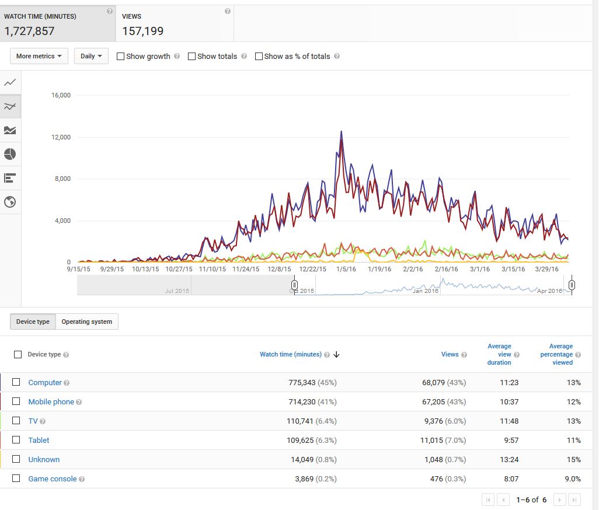Screen dimensions: 599x510
Task: Switch to bar chart view
Action: [x=10, y=178]
